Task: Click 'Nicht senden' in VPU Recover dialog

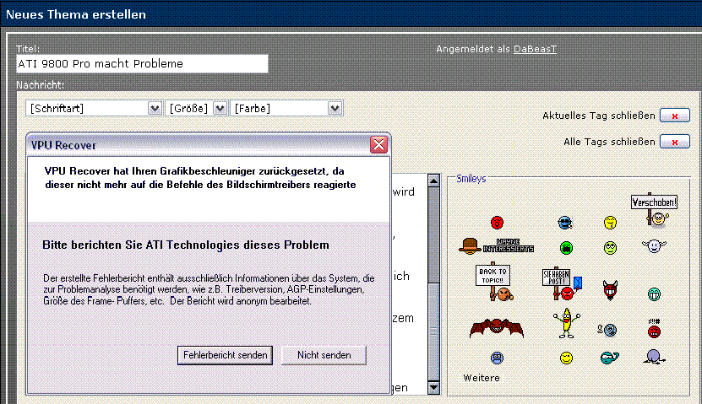Action: pos(324,355)
